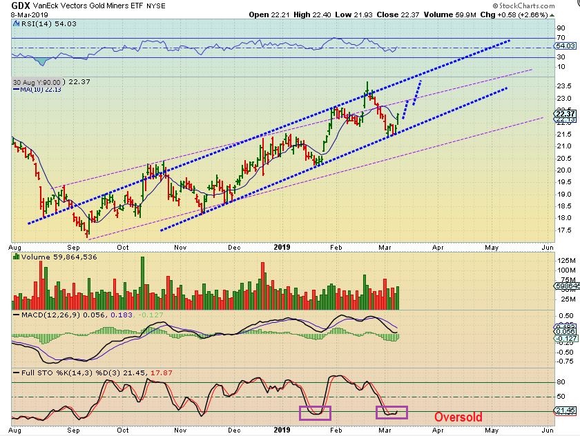The image size is (580, 436).
Task: Click the Open 22.21 value
Action: pos(269,14)
